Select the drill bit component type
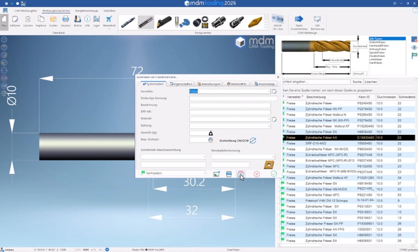 pyautogui.click(x=128, y=22)
